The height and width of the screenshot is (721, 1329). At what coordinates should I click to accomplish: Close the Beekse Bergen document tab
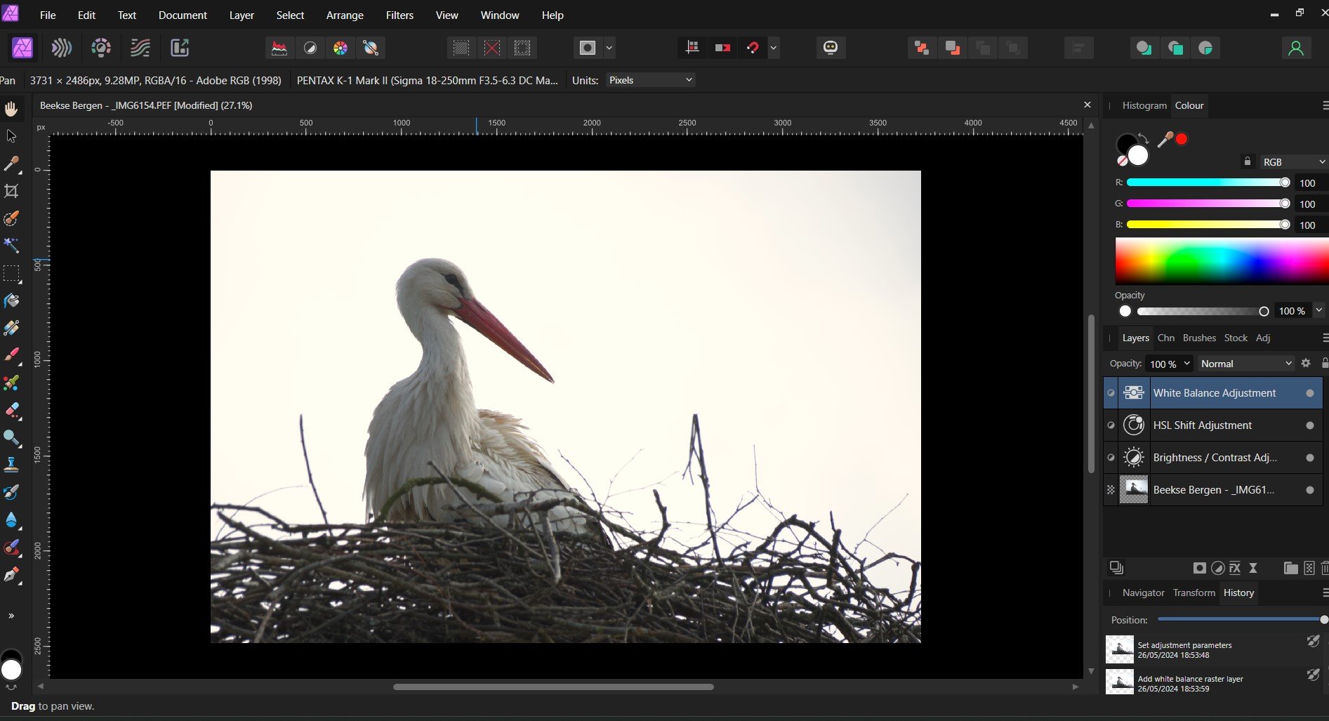pyautogui.click(x=1087, y=105)
